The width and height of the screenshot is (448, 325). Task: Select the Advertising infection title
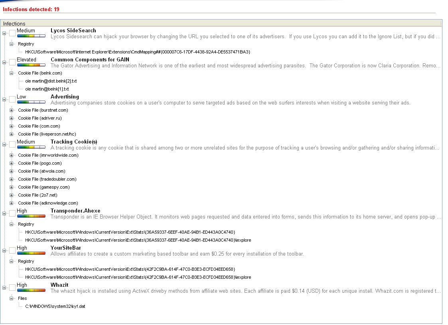click(x=65, y=97)
